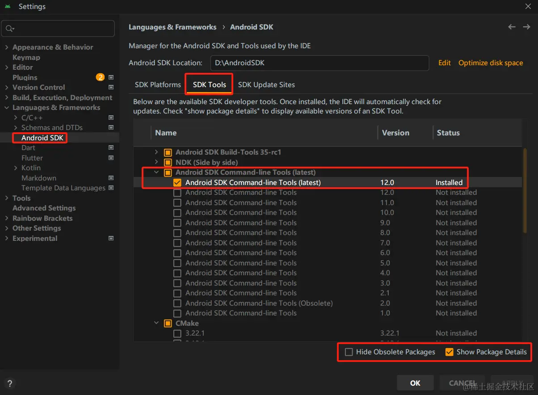The image size is (538, 395).
Task: Click the project-level icon beside Dart
Action: (x=111, y=148)
